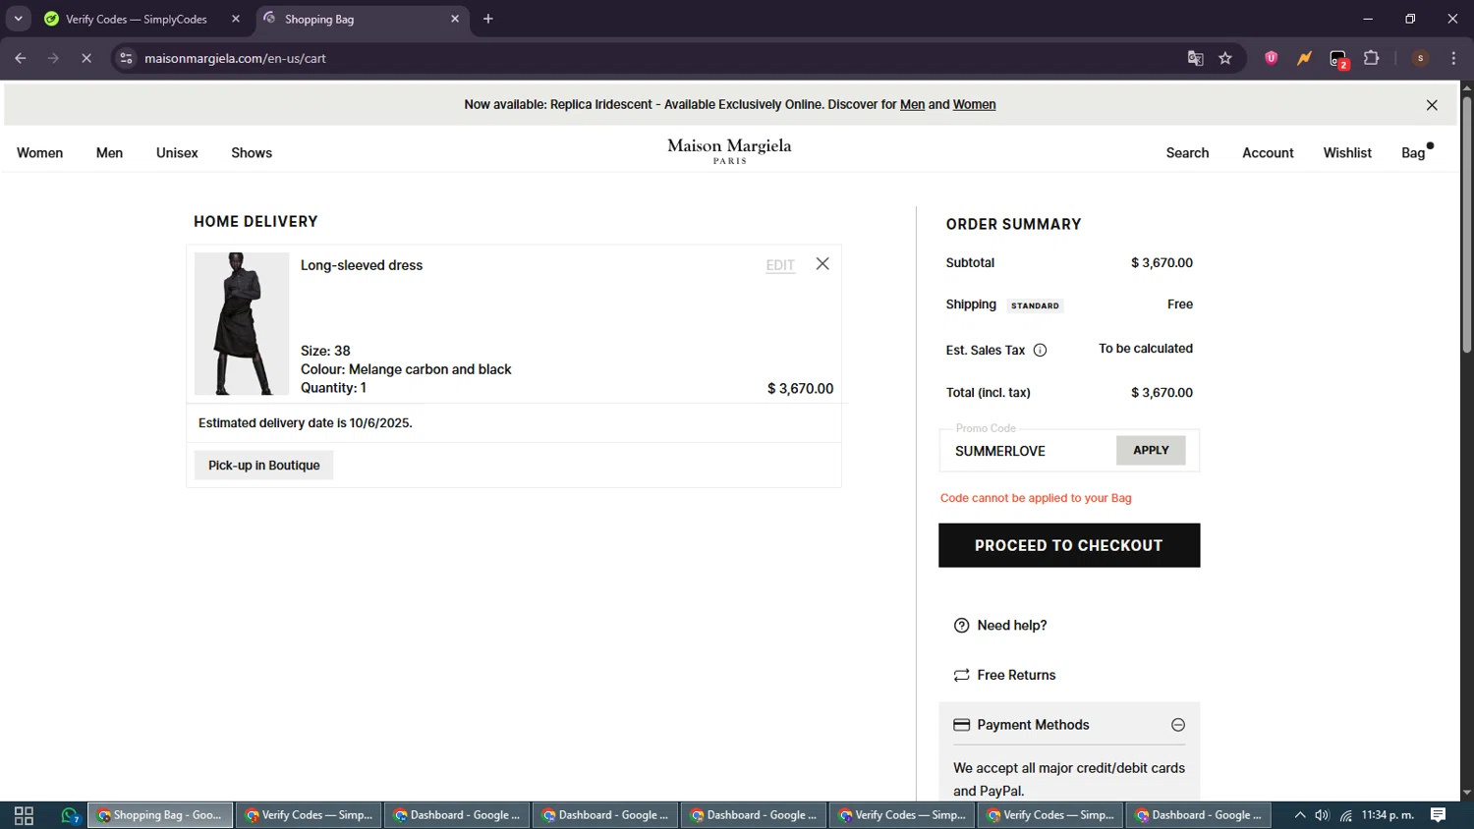Go to Account in the header
The height and width of the screenshot is (829, 1474).
[1268, 153]
